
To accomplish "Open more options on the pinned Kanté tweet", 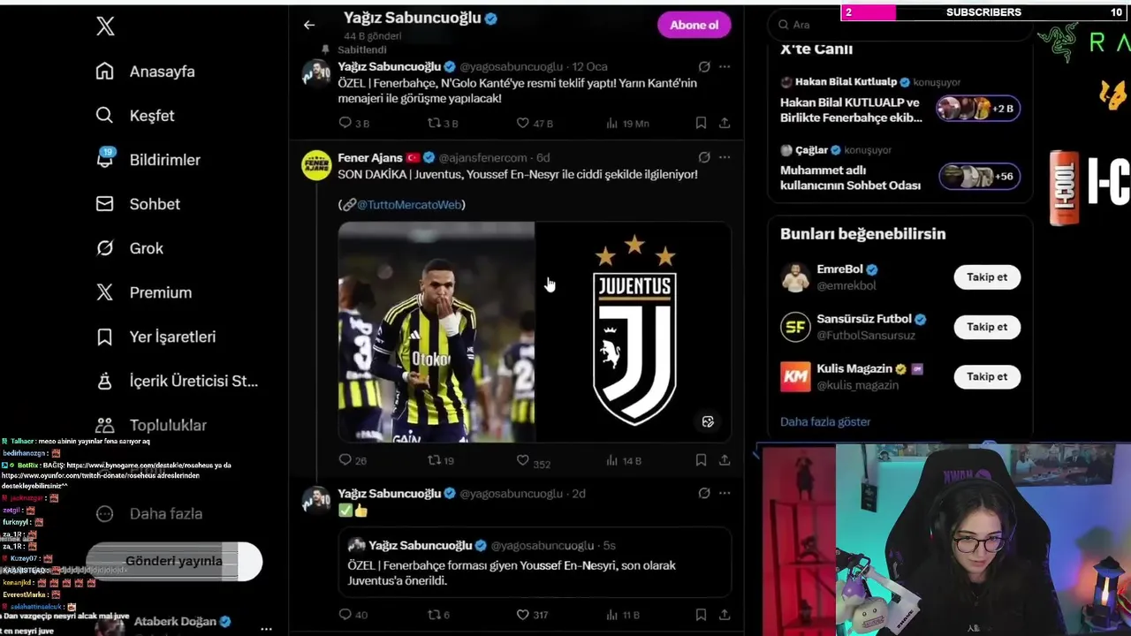I will [725, 66].
